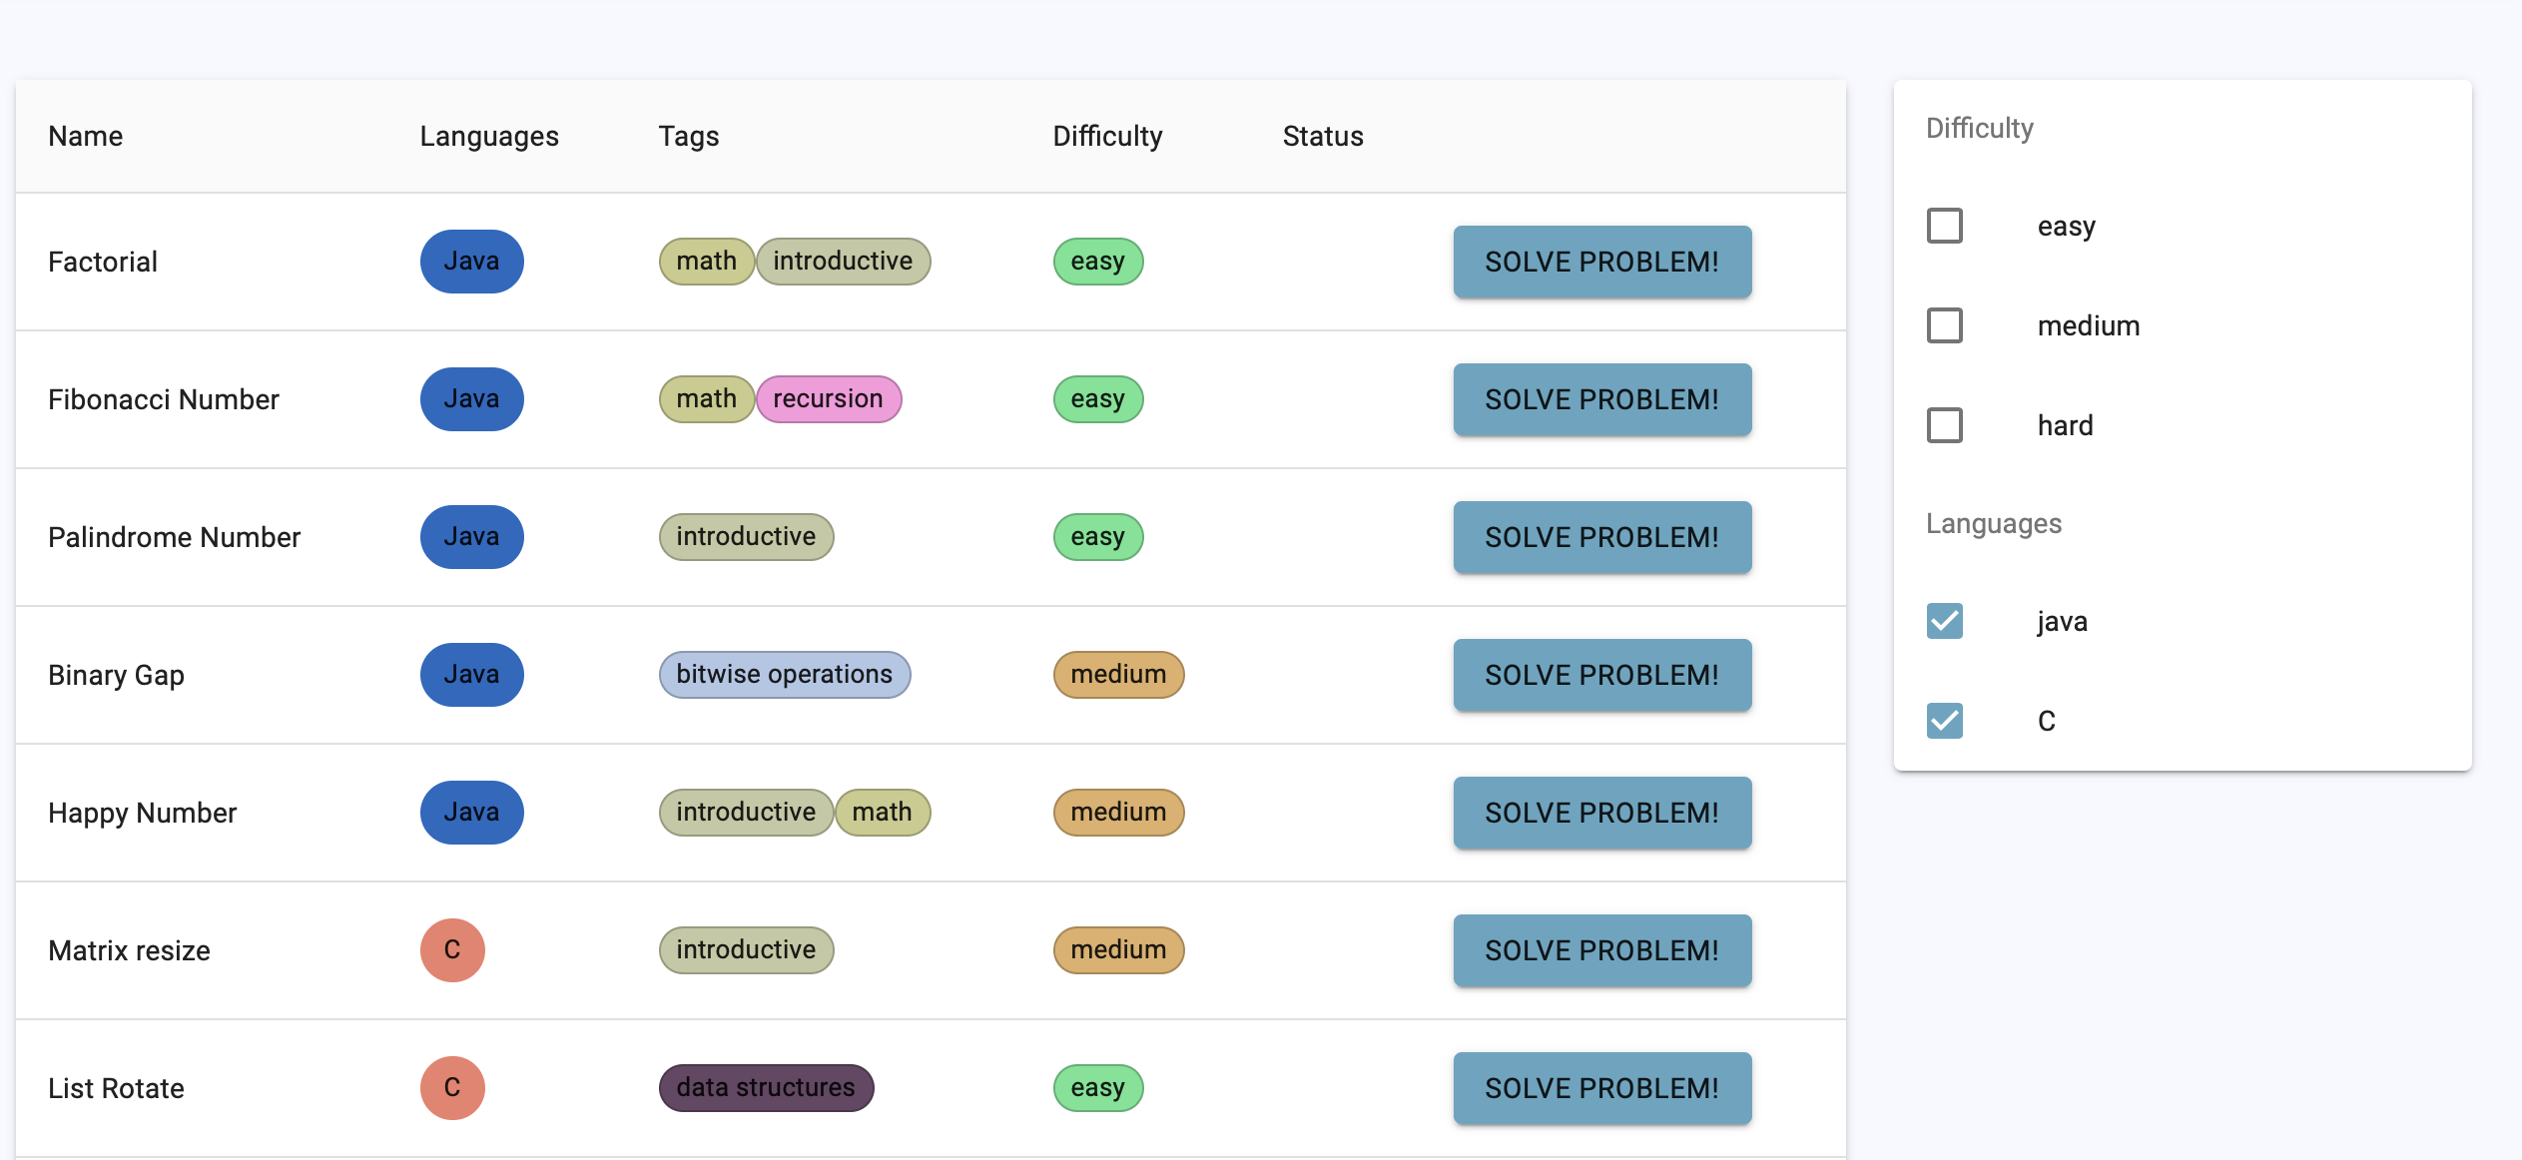Check the medium difficulty filter

point(1944,325)
